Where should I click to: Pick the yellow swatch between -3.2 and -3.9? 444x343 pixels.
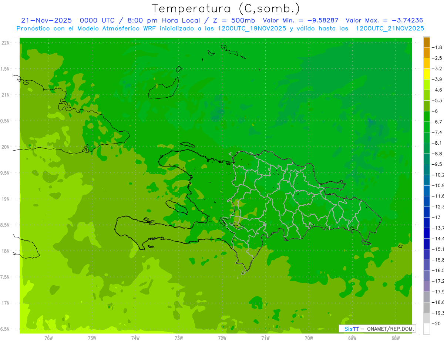427,74
